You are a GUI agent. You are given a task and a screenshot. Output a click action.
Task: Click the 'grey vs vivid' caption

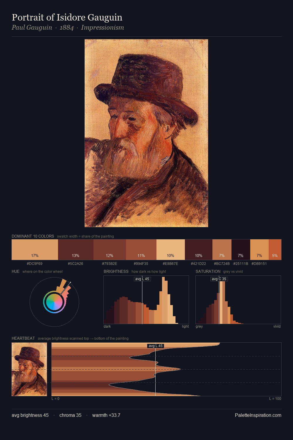(233, 272)
